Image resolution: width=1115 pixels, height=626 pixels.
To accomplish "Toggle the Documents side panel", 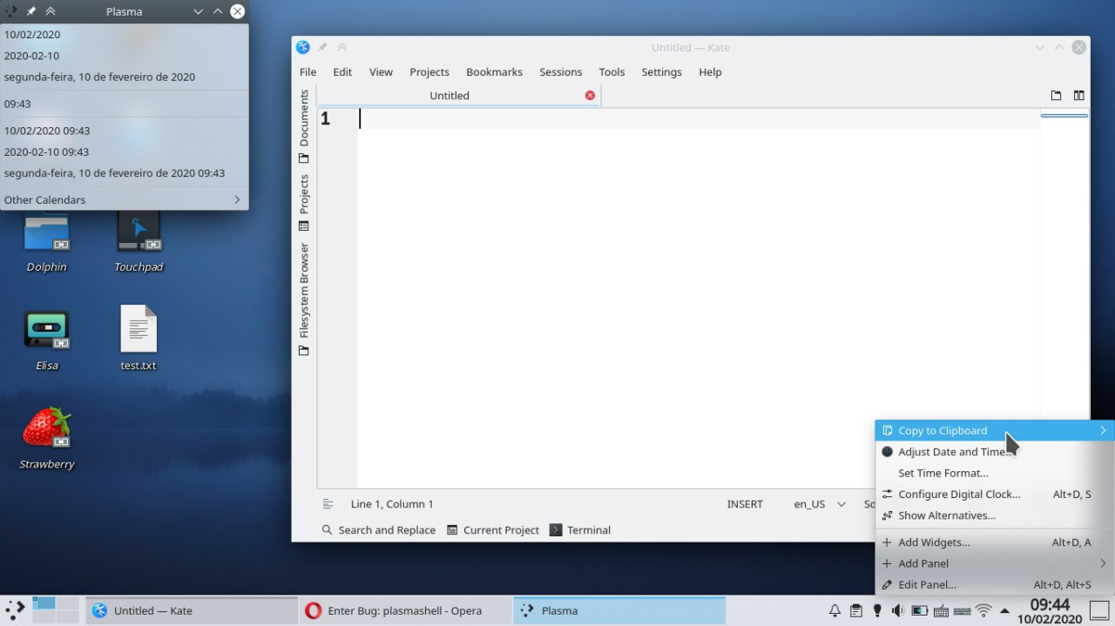I will click(304, 125).
